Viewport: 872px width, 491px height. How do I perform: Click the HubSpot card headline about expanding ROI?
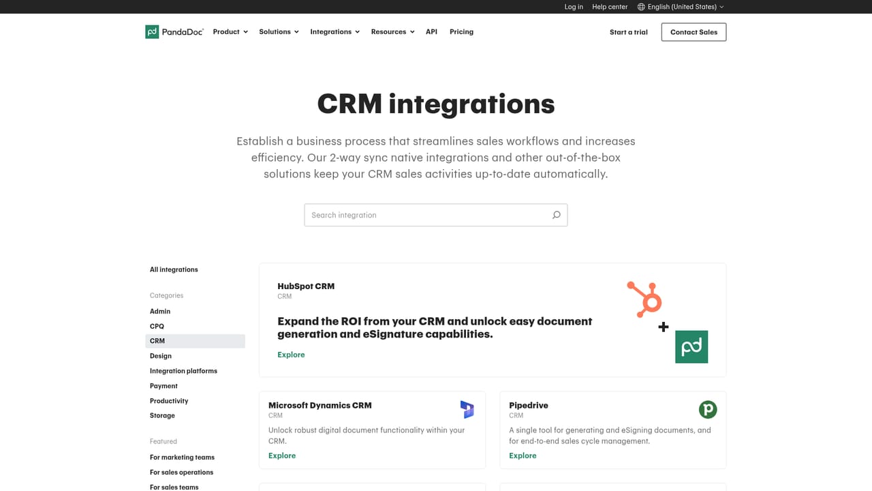[x=435, y=327]
